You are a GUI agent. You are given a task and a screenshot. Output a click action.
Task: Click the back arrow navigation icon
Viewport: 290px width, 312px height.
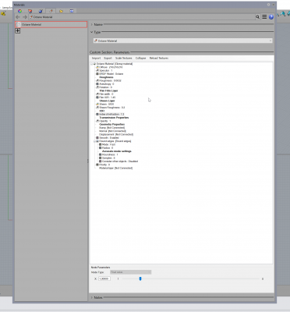(18, 17)
